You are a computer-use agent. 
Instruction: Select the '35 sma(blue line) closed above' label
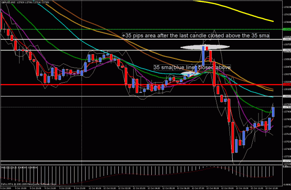tap(192, 67)
